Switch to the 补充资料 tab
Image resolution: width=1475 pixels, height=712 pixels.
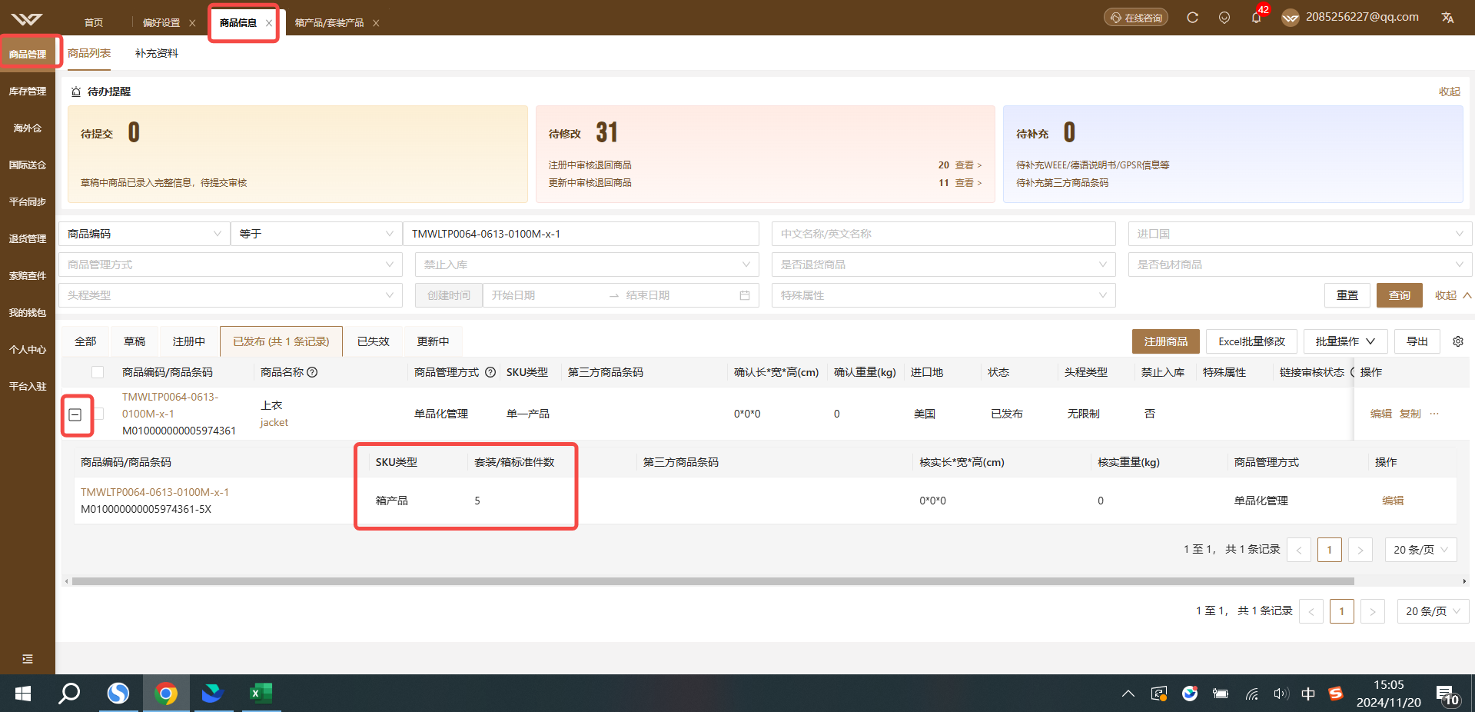pos(157,53)
